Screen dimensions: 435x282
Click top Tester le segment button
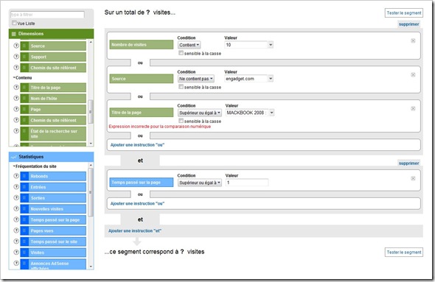pos(404,13)
